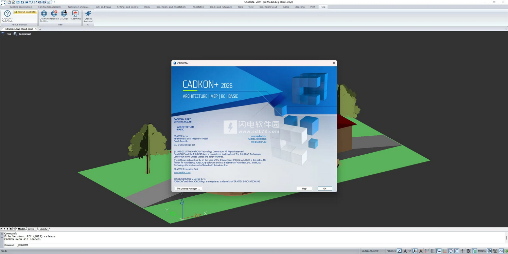The height and width of the screenshot is (254, 508).
Task: Click the Save icon in quick access toolbar
Action: pos(18,2)
